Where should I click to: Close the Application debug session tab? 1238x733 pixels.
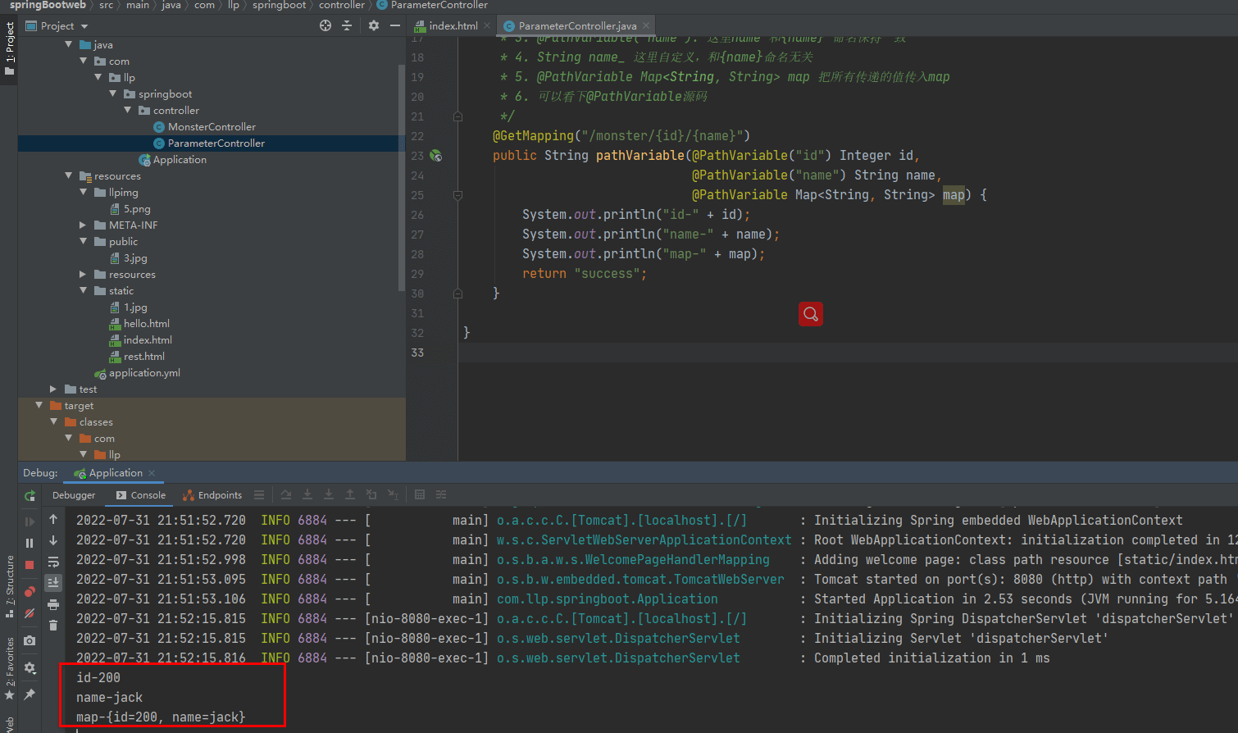tap(152, 473)
